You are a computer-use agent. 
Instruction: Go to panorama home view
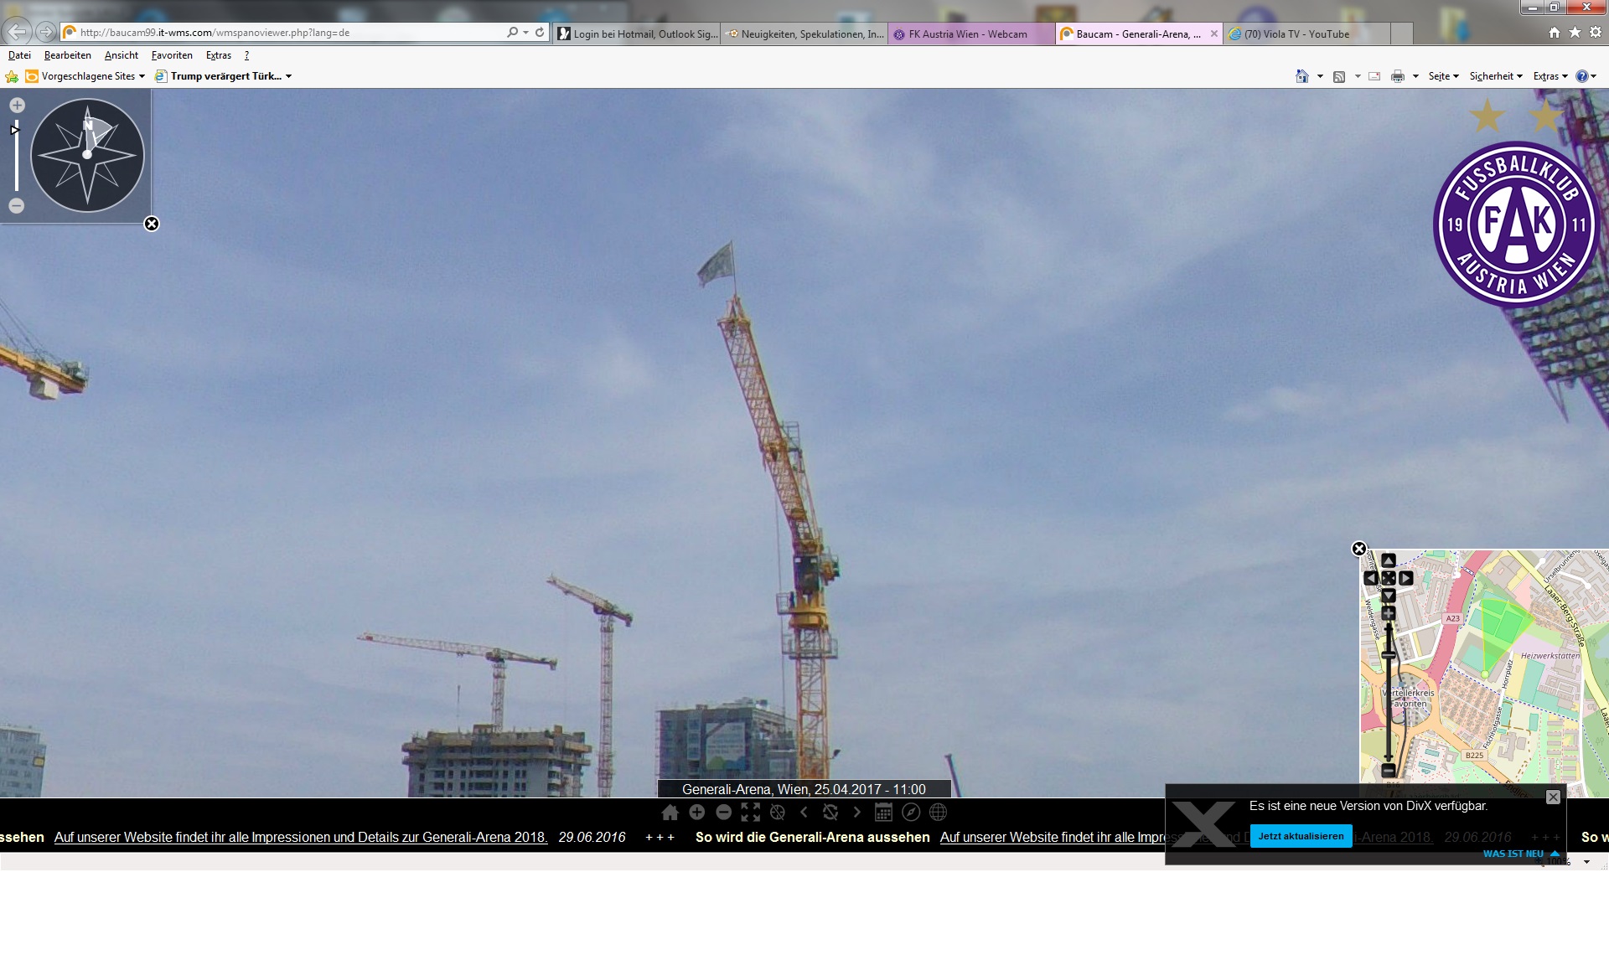click(670, 813)
